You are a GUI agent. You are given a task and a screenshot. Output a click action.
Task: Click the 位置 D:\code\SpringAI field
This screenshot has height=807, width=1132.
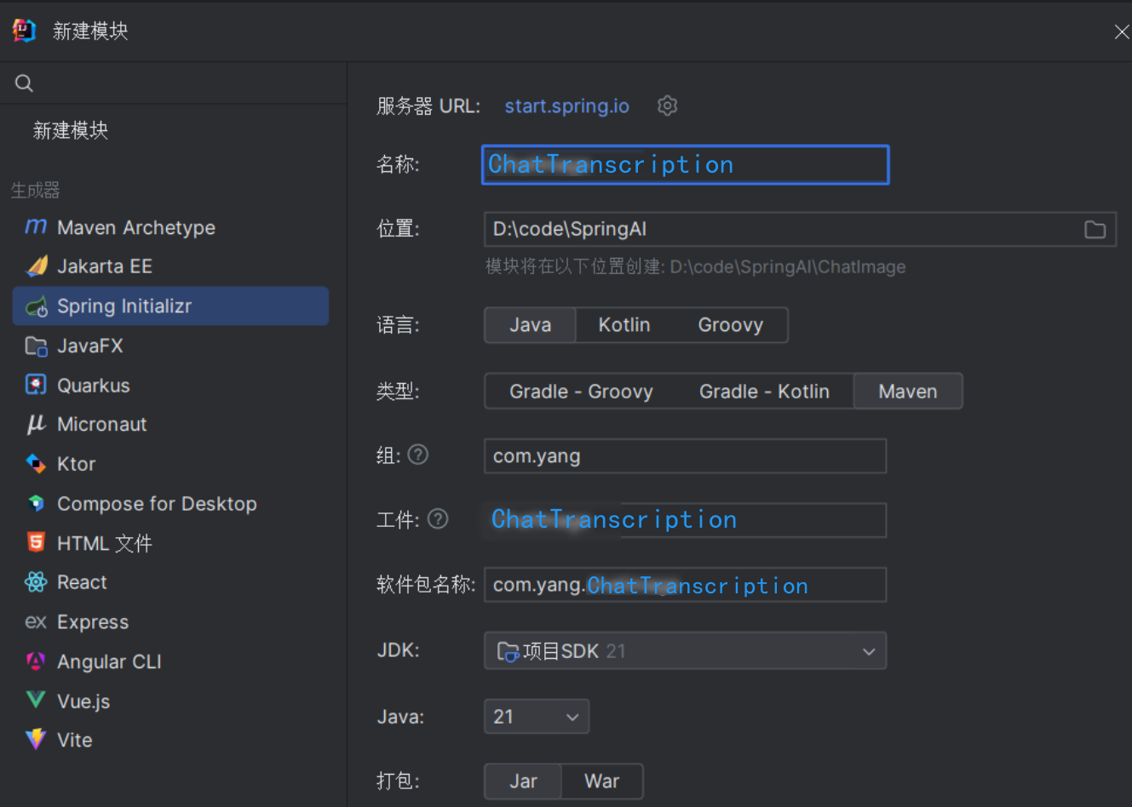pyautogui.click(x=800, y=229)
